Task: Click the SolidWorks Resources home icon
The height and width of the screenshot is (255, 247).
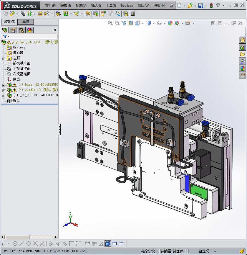Action: (x=242, y=40)
